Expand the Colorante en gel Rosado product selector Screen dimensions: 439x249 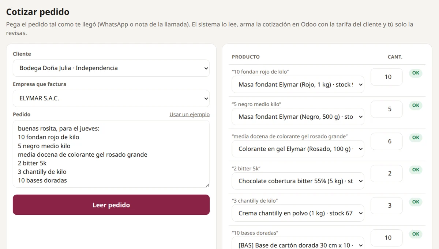click(298, 149)
